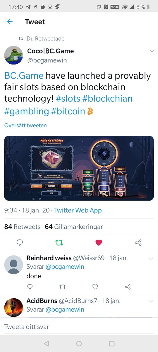Screen dimensions: 158x352
Task: Unlike the tweet via red heart
Action: tap(99, 242)
